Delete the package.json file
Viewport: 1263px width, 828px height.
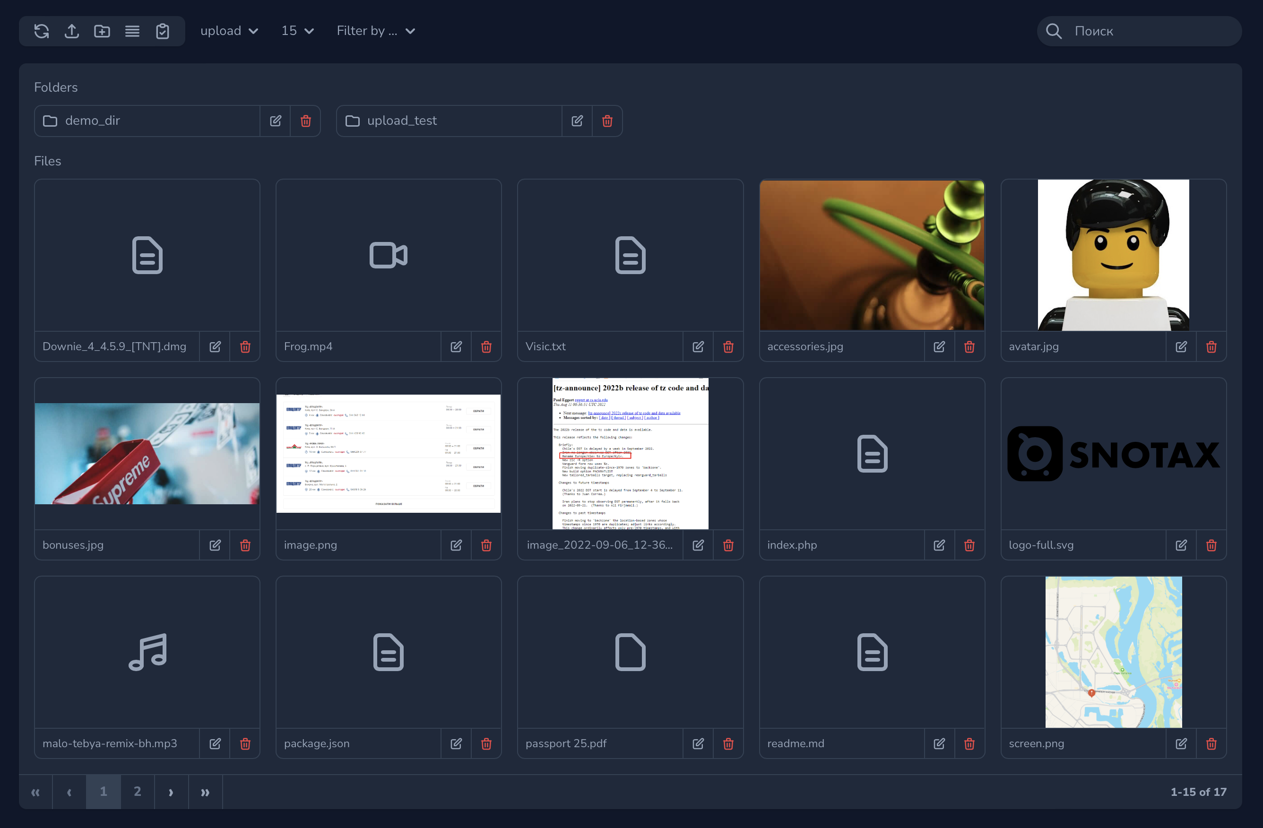[x=486, y=744]
